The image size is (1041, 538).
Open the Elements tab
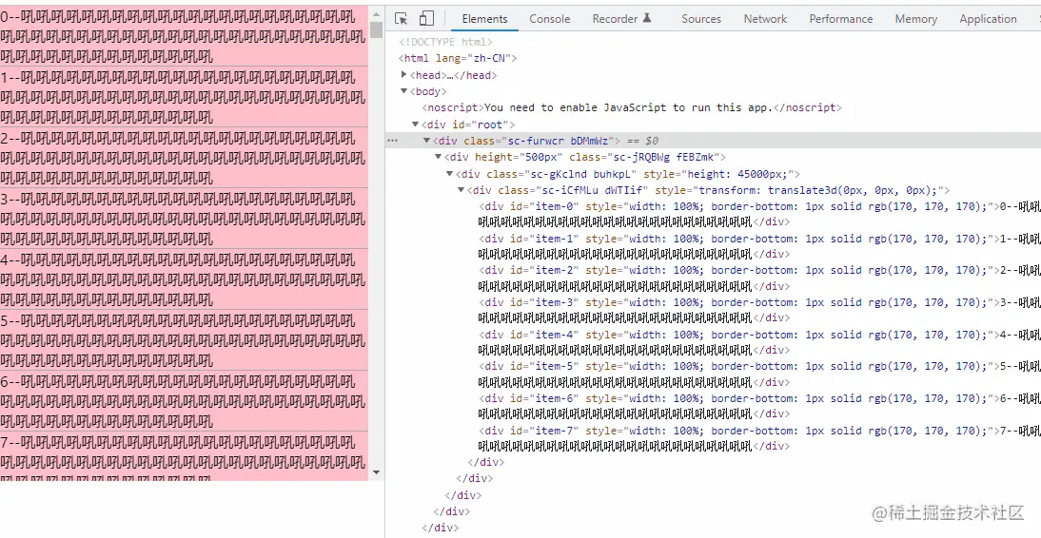[484, 19]
